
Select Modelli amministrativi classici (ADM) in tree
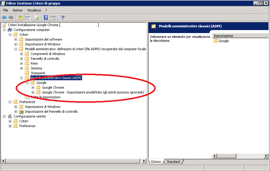click(x=56, y=78)
